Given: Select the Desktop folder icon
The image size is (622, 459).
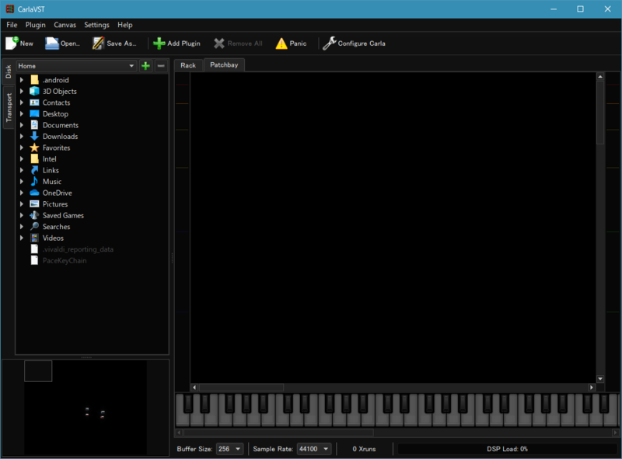Looking at the screenshot, I should (x=34, y=113).
